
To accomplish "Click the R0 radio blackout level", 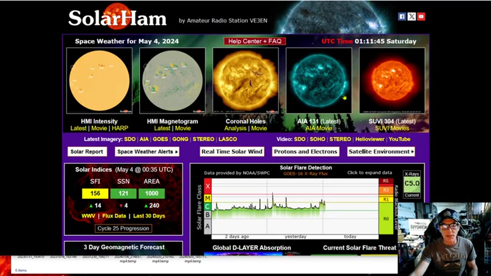I will pyautogui.click(x=386, y=219).
